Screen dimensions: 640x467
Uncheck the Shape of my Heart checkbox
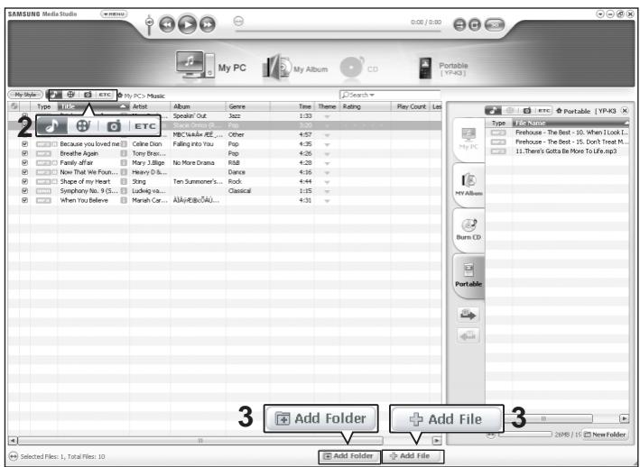(x=25, y=181)
